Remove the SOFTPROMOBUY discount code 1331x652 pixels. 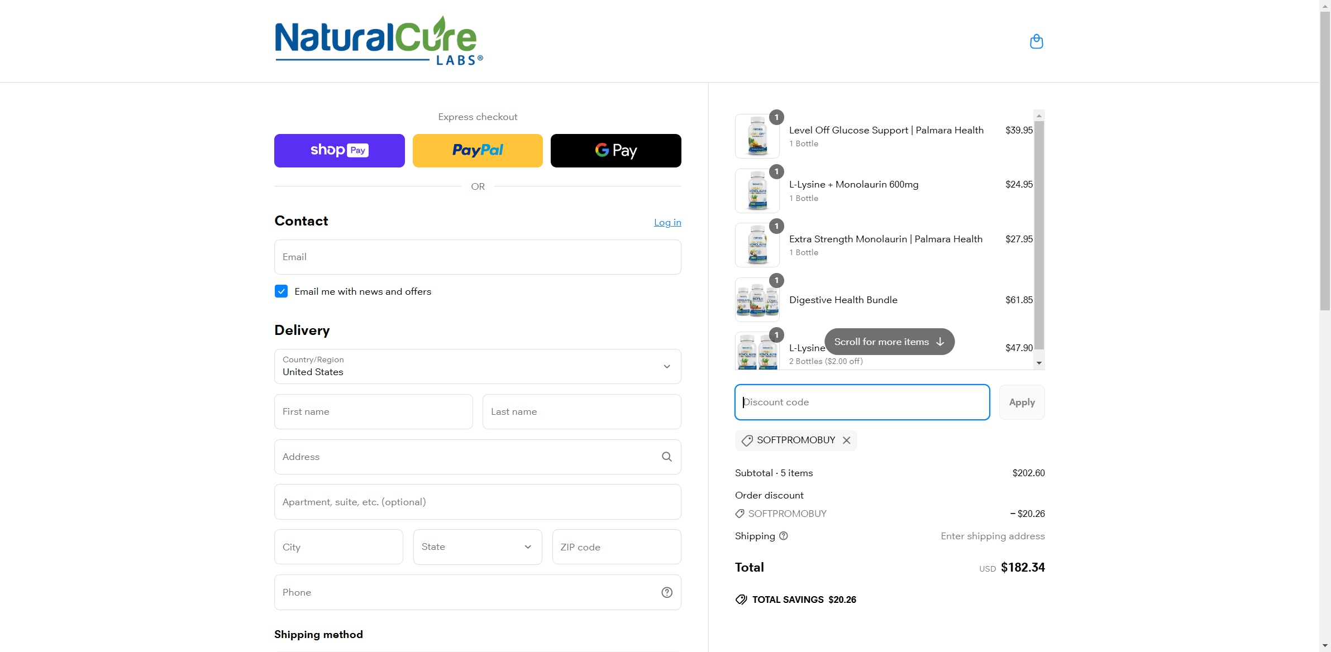[847, 440]
